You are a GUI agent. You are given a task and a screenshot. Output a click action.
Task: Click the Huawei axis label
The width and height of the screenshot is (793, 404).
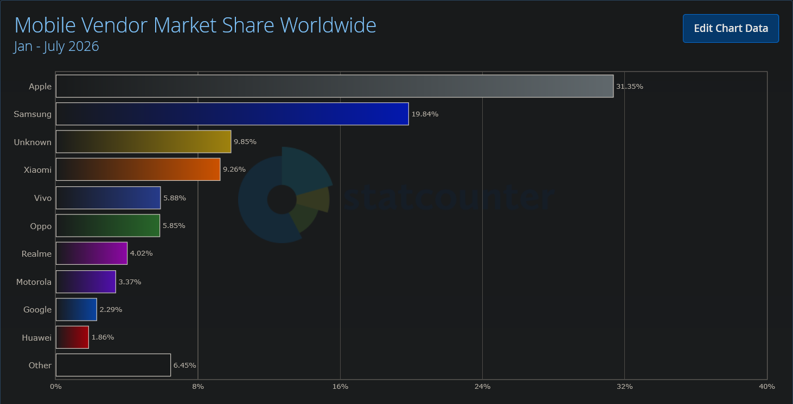(x=37, y=338)
